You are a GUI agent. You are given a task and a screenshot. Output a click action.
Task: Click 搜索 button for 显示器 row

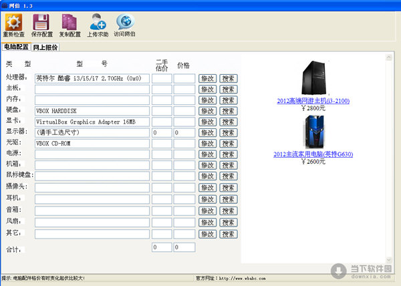click(x=229, y=133)
